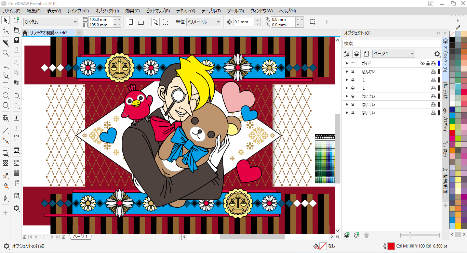Viewport: 467px width, 253px height.
Task: Open the ページ 1 dropdown in Objects panel
Action: pos(393,54)
